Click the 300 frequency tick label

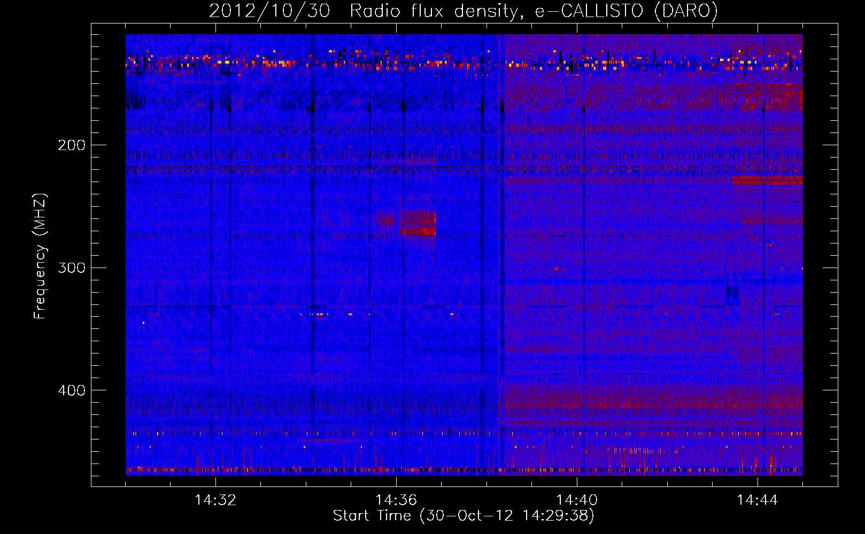(x=72, y=268)
